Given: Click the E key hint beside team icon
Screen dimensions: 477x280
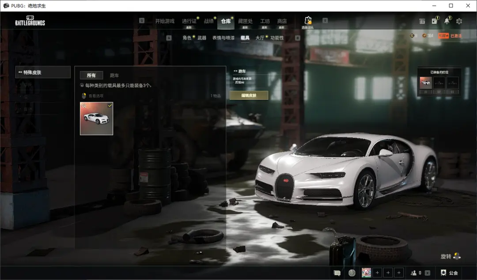Looking at the screenshot, I should 325,20.
